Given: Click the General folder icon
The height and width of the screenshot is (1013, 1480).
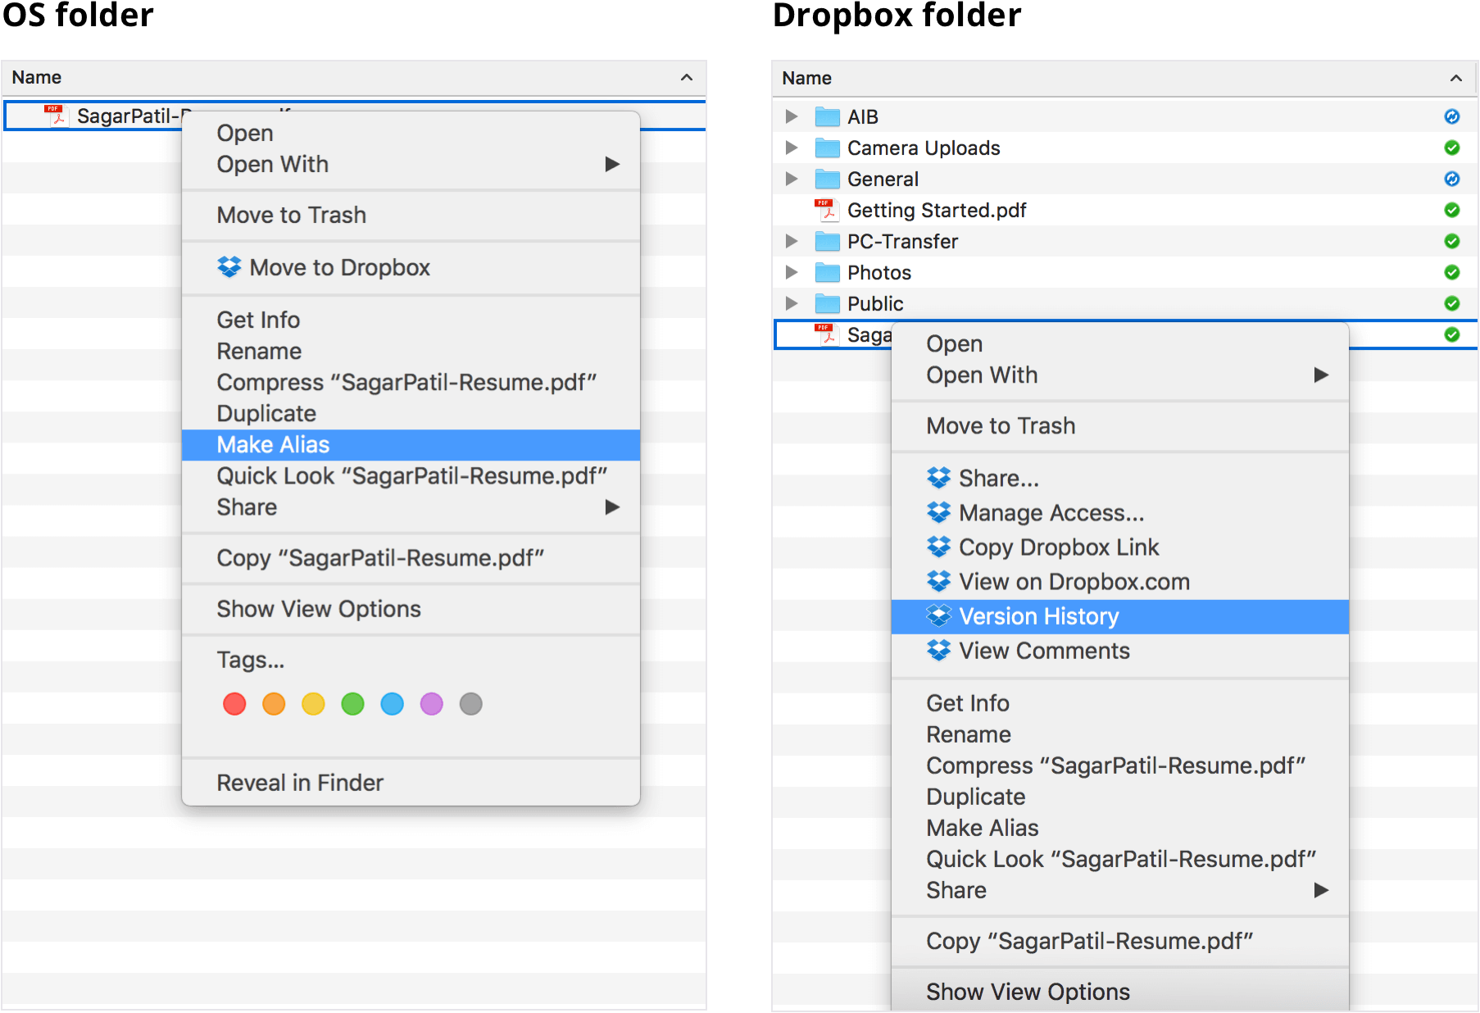Looking at the screenshot, I should click(x=828, y=179).
